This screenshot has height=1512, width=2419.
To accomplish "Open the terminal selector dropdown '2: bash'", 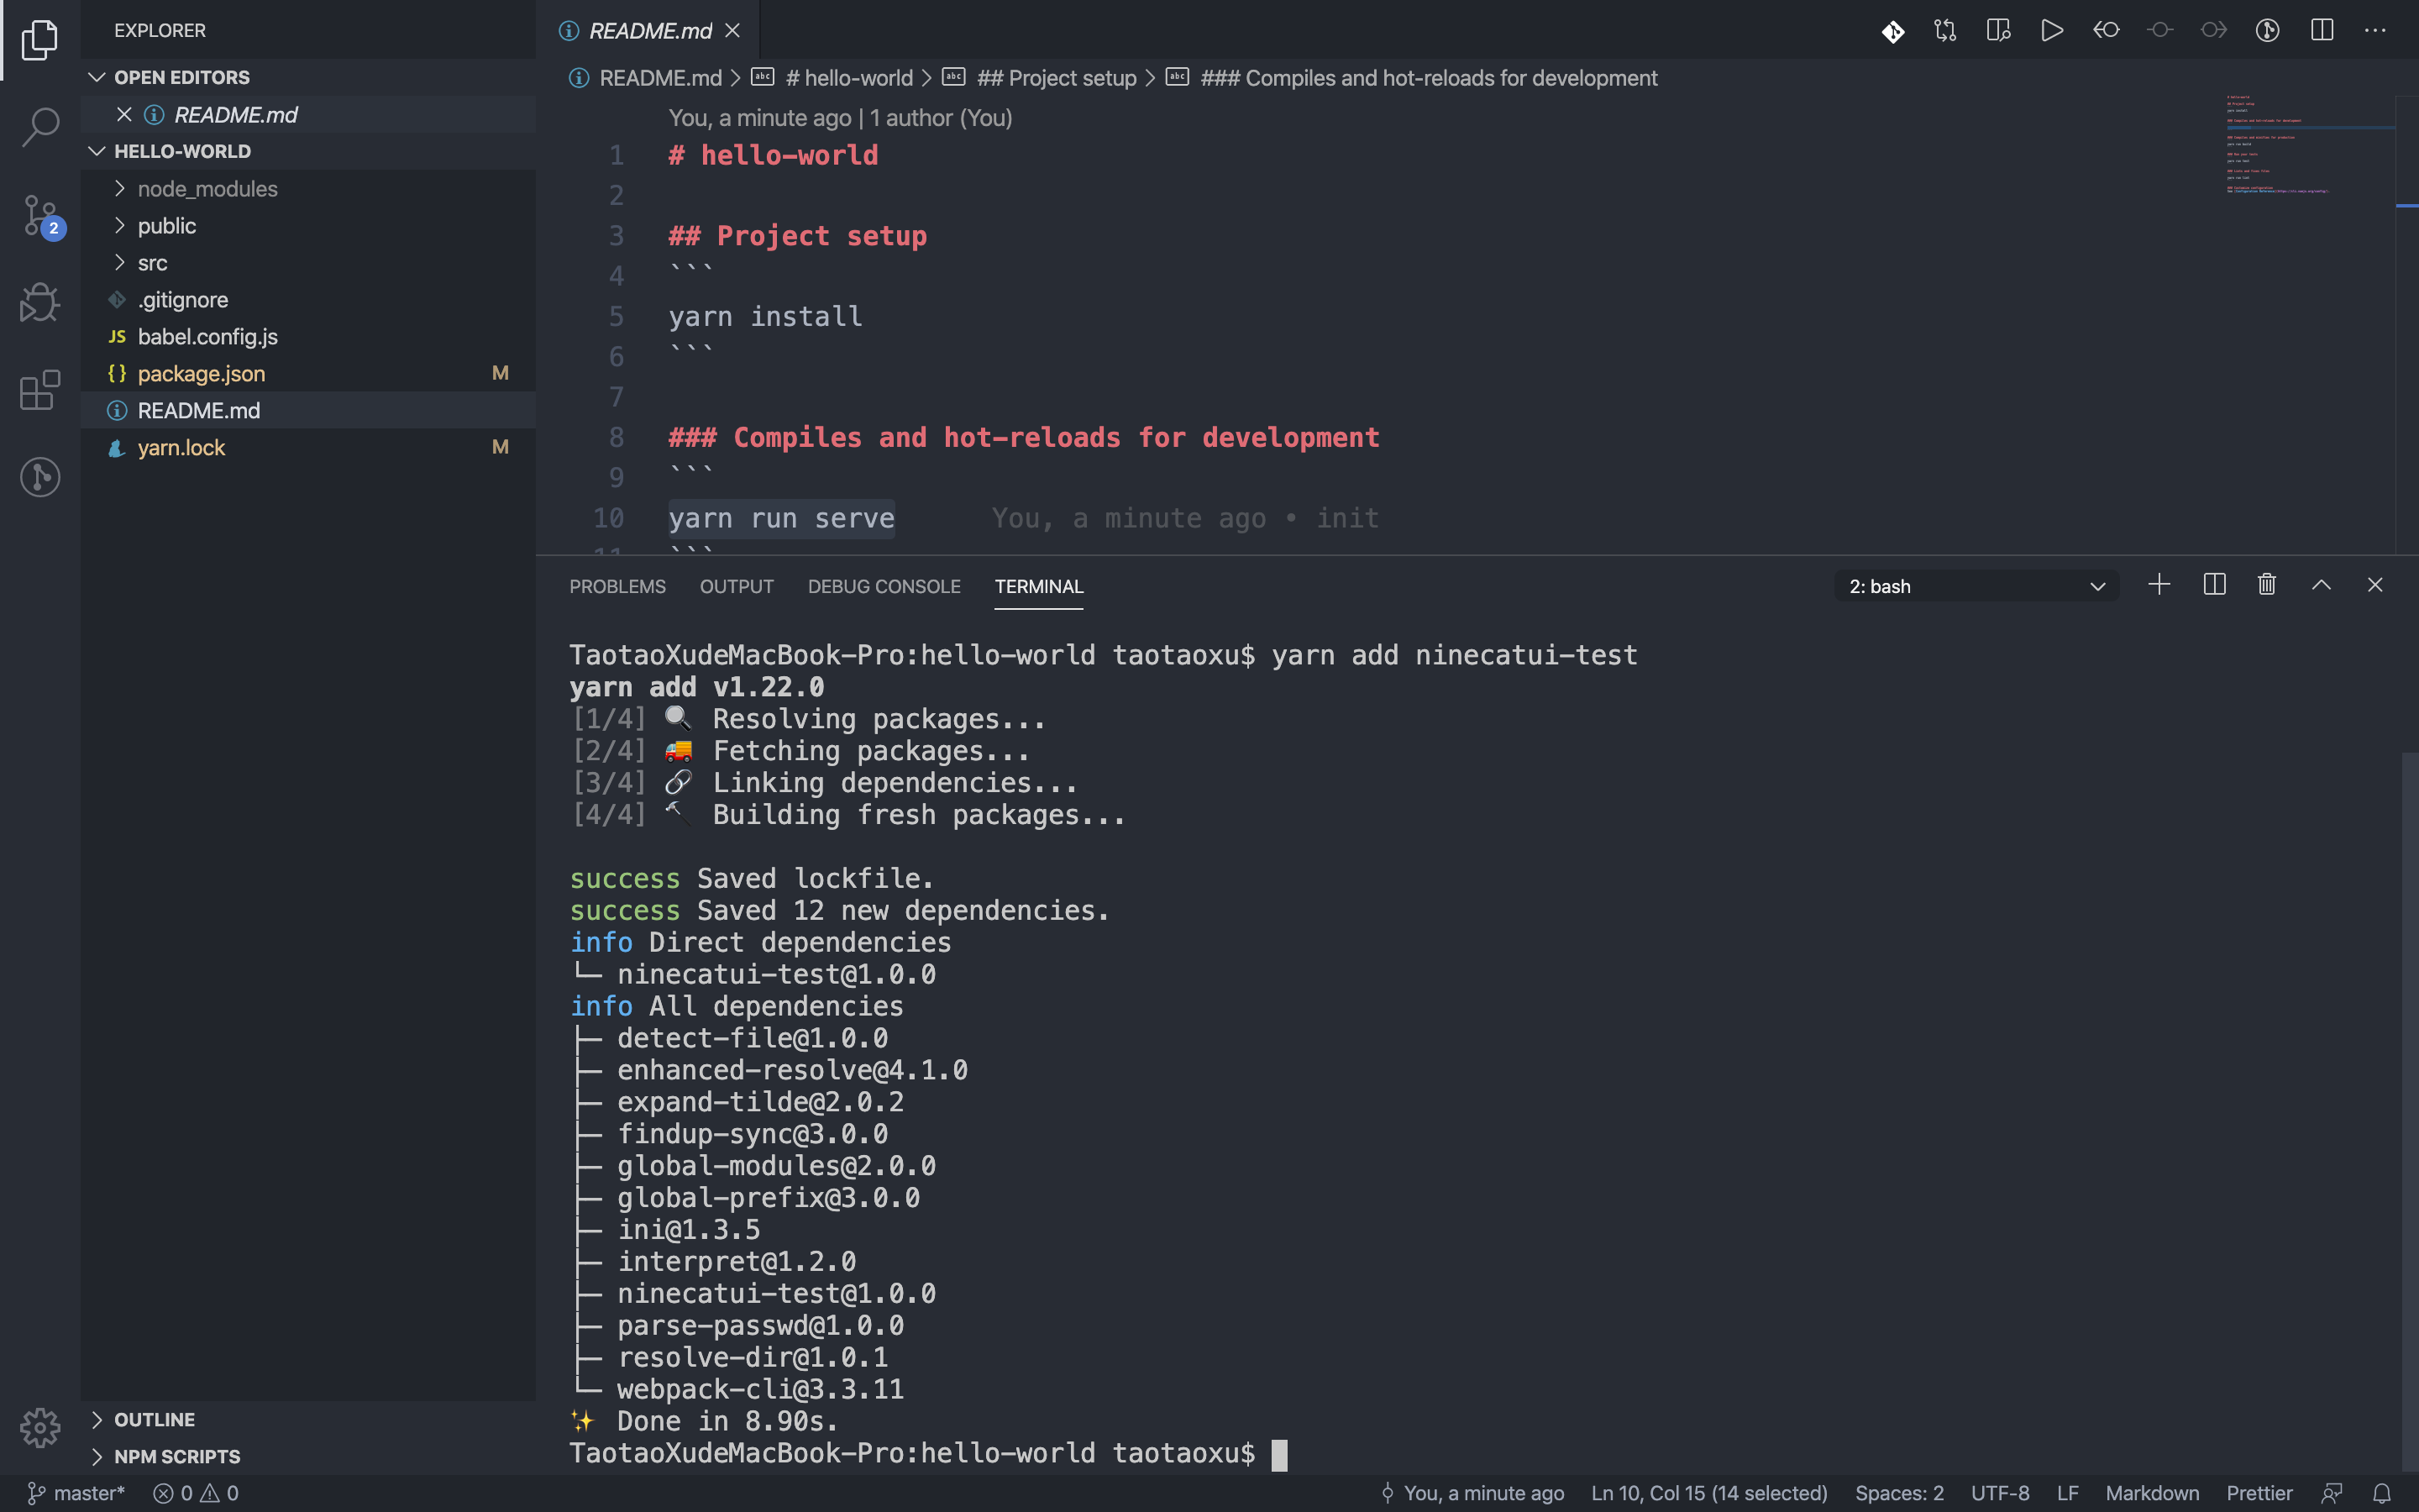I will pyautogui.click(x=1976, y=586).
